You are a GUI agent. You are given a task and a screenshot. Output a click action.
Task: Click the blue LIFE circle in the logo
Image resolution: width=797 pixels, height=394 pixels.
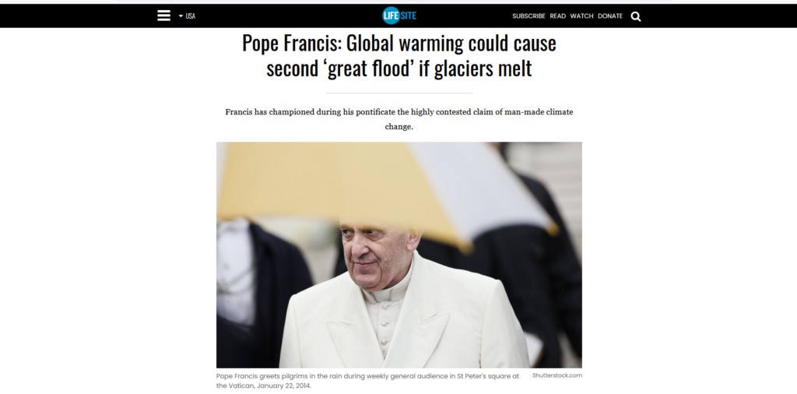[x=391, y=16]
